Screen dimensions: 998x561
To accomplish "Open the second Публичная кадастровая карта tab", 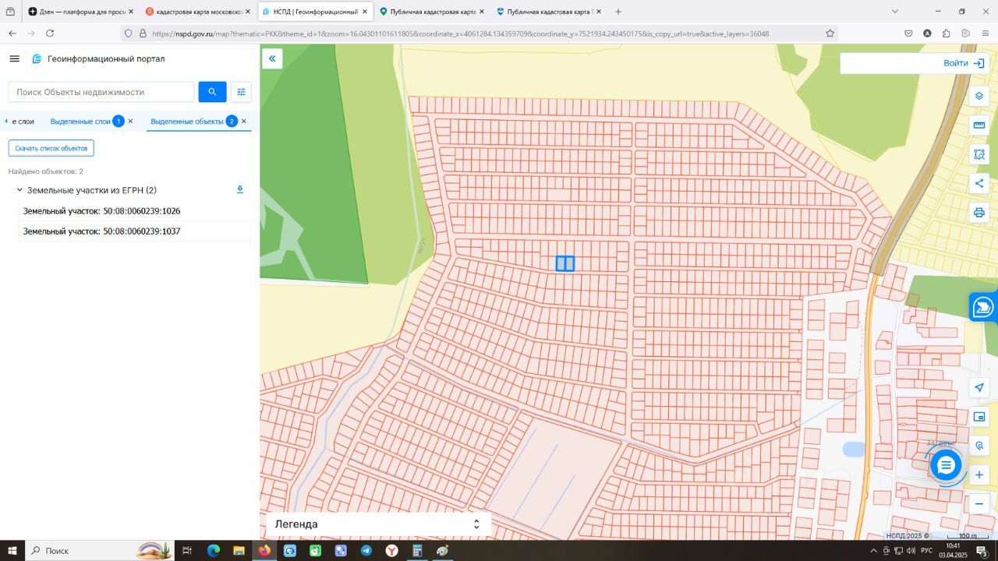I will [x=548, y=12].
